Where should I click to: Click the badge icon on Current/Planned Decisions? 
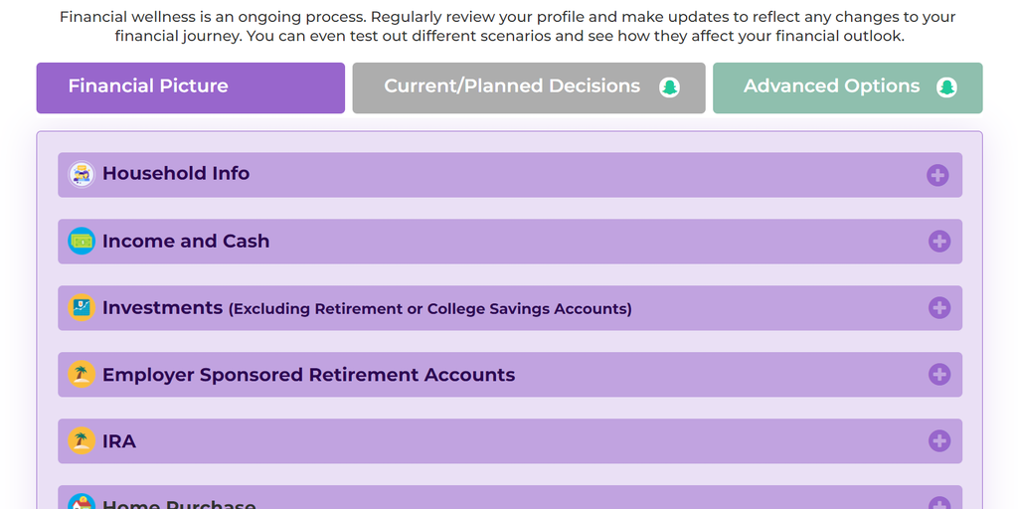(669, 87)
